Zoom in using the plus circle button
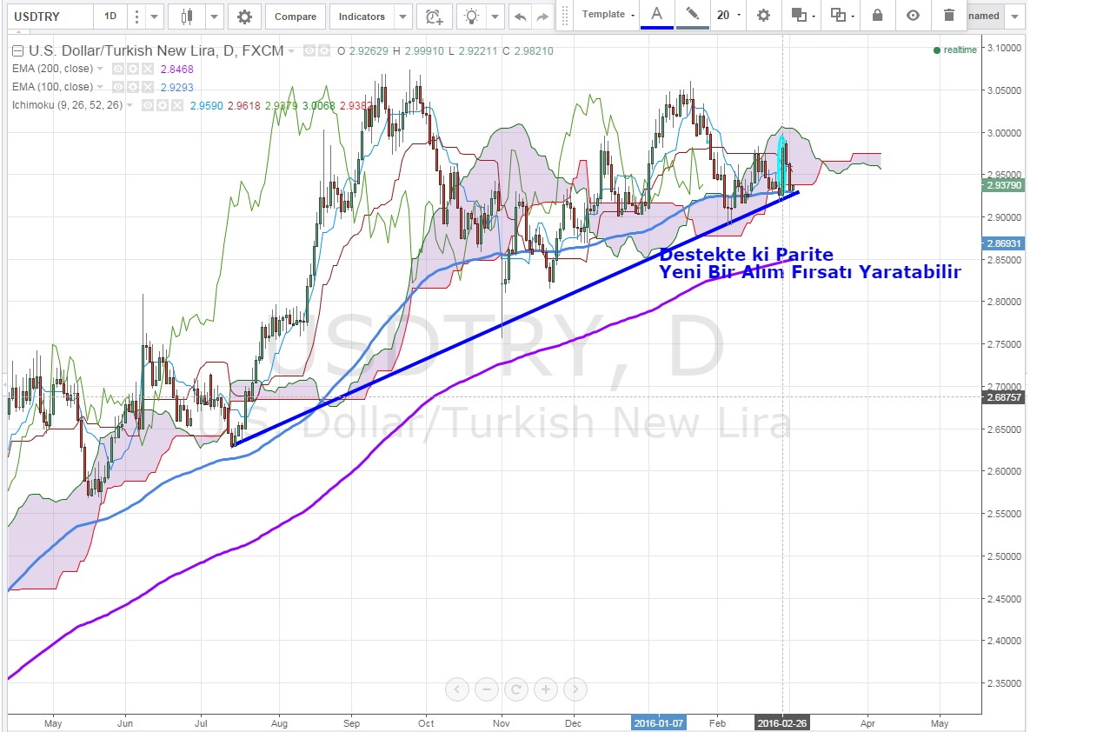Image resolution: width=1110 pixels, height=732 pixels. (x=546, y=689)
